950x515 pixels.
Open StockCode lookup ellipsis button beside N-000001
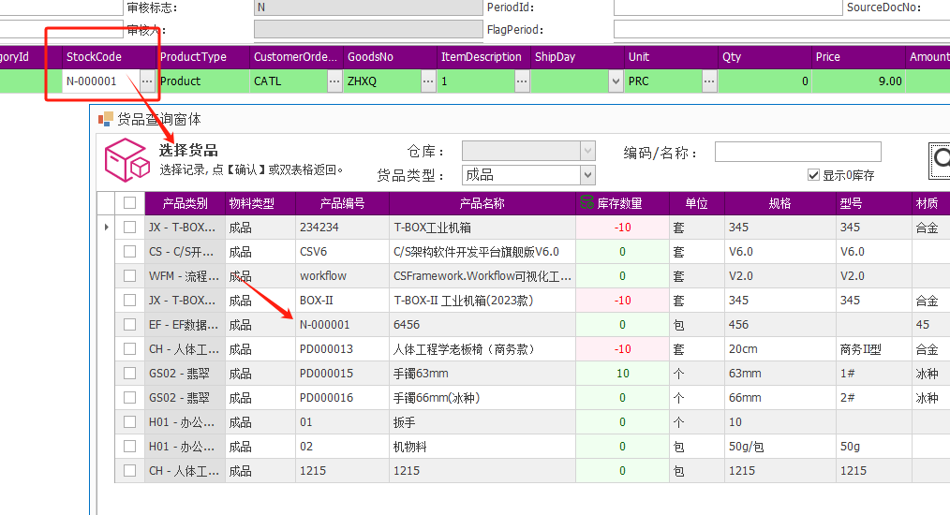coord(147,81)
